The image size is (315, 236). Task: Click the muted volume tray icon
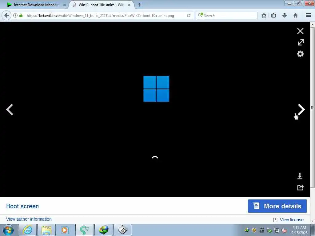pyautogui.click(x=284, y=230)
